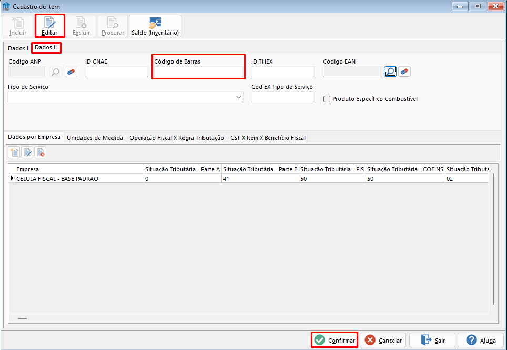Open CST X Item X Benefício Fiscal tab

pos(268,138)
